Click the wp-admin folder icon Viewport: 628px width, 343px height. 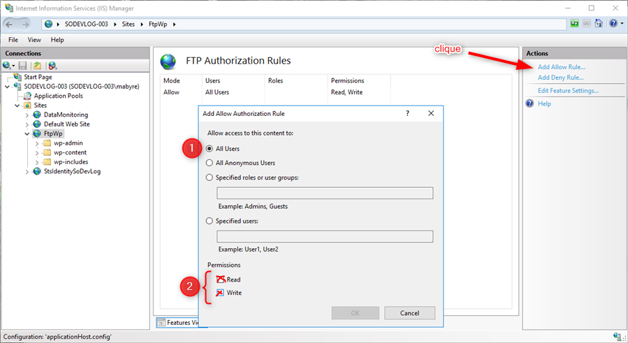[x=48, y=143]
